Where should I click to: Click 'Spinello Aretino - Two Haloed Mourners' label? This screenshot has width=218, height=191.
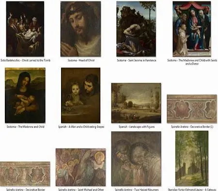pyautogui.click(x=137, y=190)
